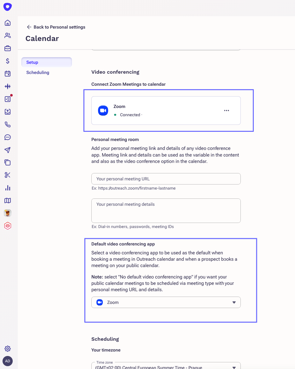Screen dimensions: 295x369
Task: Open the Calendar icon in sidebar
Action: click(x=8, y=74)
